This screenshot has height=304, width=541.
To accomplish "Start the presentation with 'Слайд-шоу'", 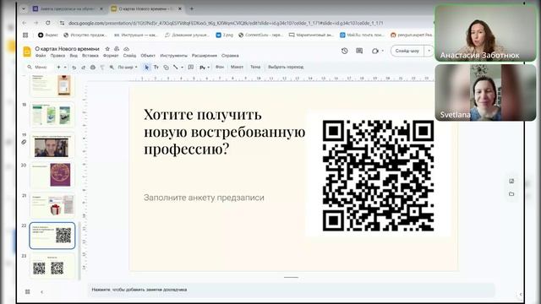I will (x=407, y=51).
